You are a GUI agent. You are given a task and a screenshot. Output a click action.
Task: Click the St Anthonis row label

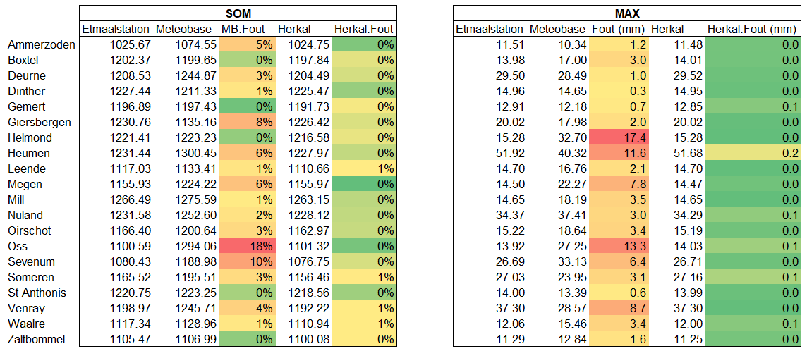(37, 292)
